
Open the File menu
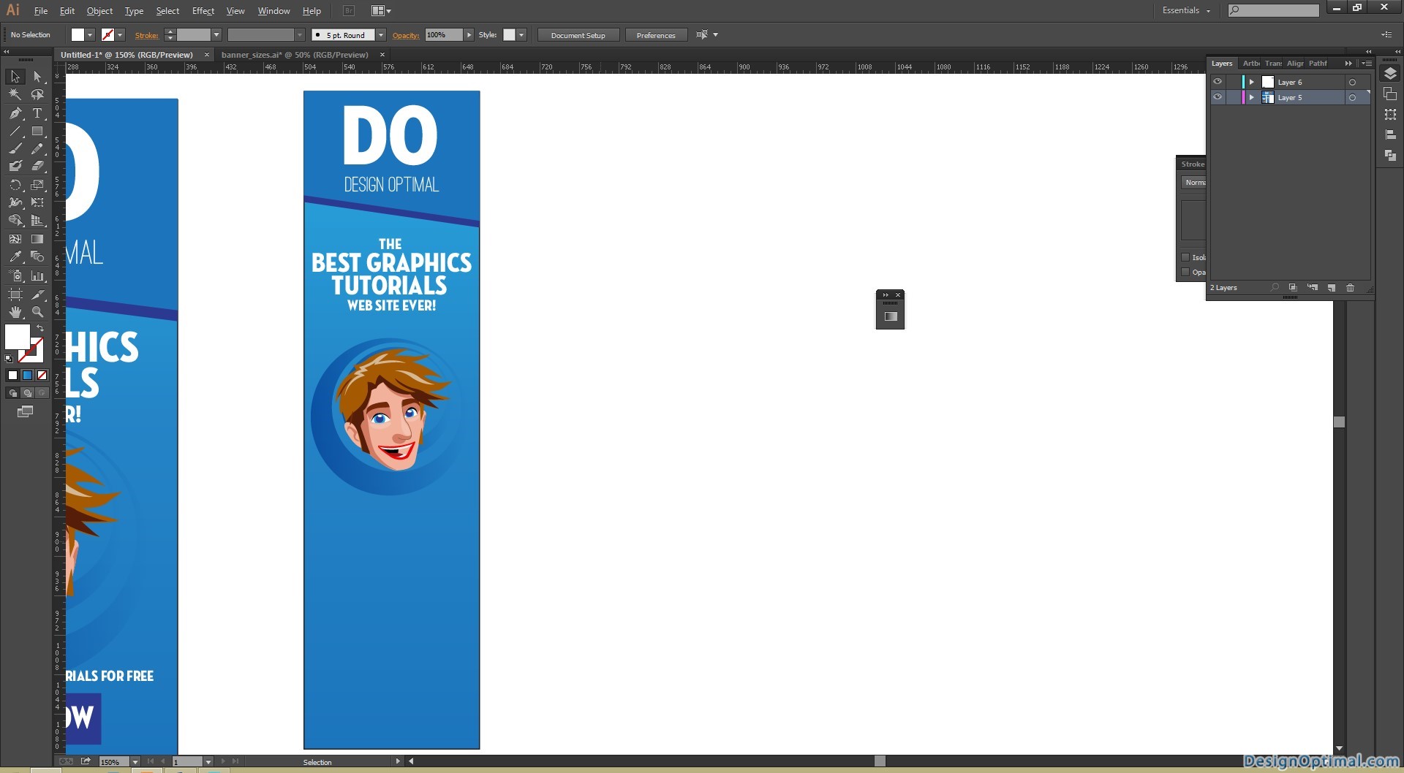tap(41, 11)
